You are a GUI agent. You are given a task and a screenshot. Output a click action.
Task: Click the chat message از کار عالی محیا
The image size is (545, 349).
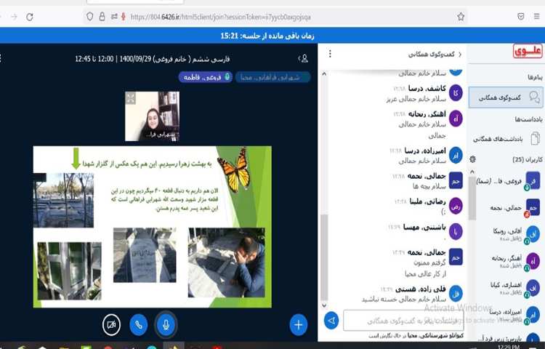click(x=425, y=274)
